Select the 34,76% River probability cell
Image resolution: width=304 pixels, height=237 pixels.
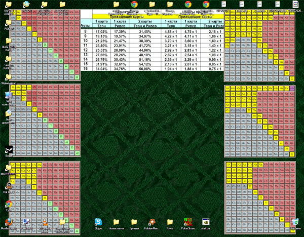coord(120,68)
